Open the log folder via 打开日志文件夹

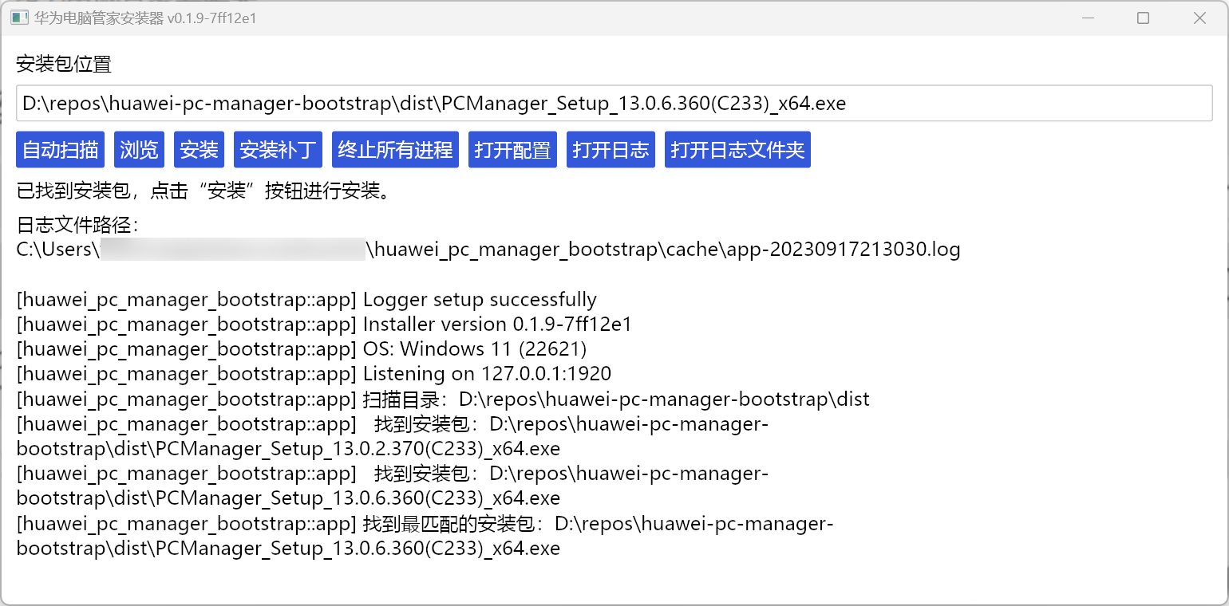point(737,150)
